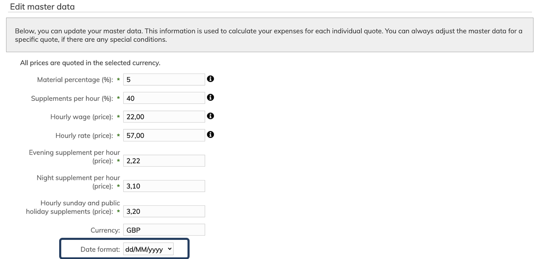Show info for Hourly wage field
The width and height of the screenshot is (540, 259).
click(210, 116)
